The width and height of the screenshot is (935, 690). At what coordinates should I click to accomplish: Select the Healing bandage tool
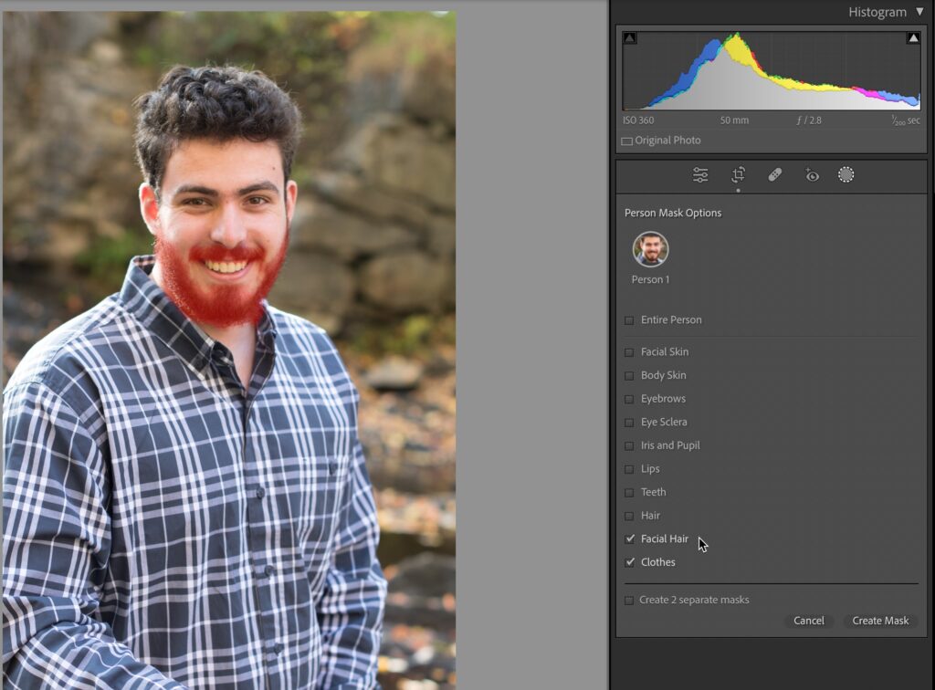pyautogui.click(x=774, y=175)
